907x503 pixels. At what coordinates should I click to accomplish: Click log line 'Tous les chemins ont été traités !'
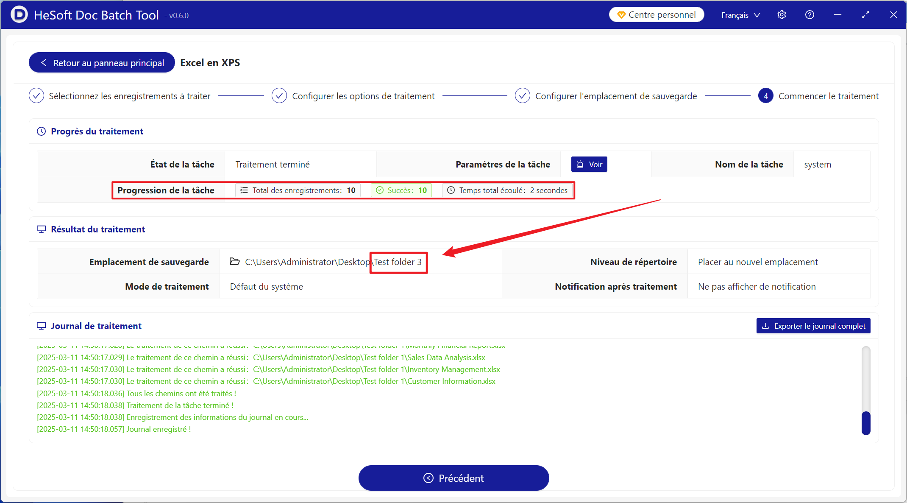(136, 394)
